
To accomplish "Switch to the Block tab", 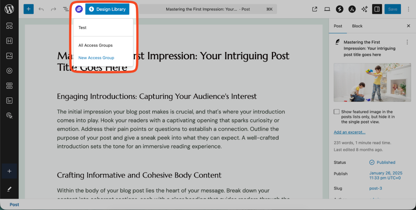I will pyautogui.click(x=357, y=26).
